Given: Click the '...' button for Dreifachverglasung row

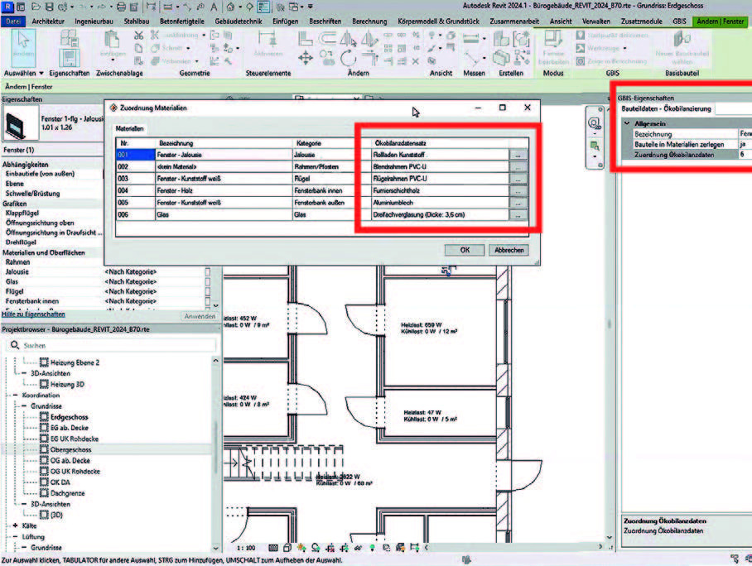Looking at the screenshot, I should click(518, 214).
